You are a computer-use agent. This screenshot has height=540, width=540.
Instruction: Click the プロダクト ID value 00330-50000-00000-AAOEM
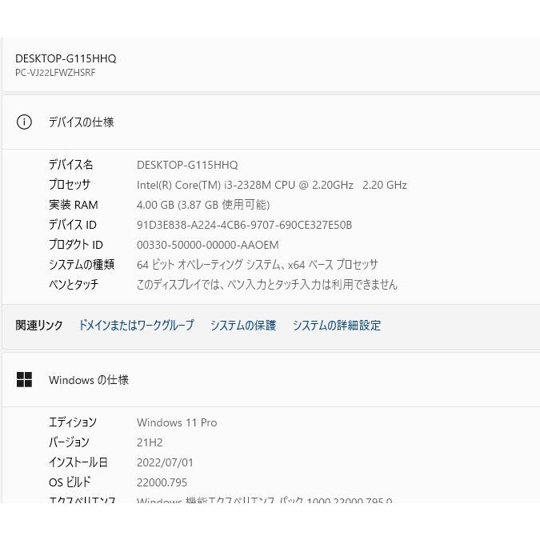pyautogui.click(x=208, y=245)
